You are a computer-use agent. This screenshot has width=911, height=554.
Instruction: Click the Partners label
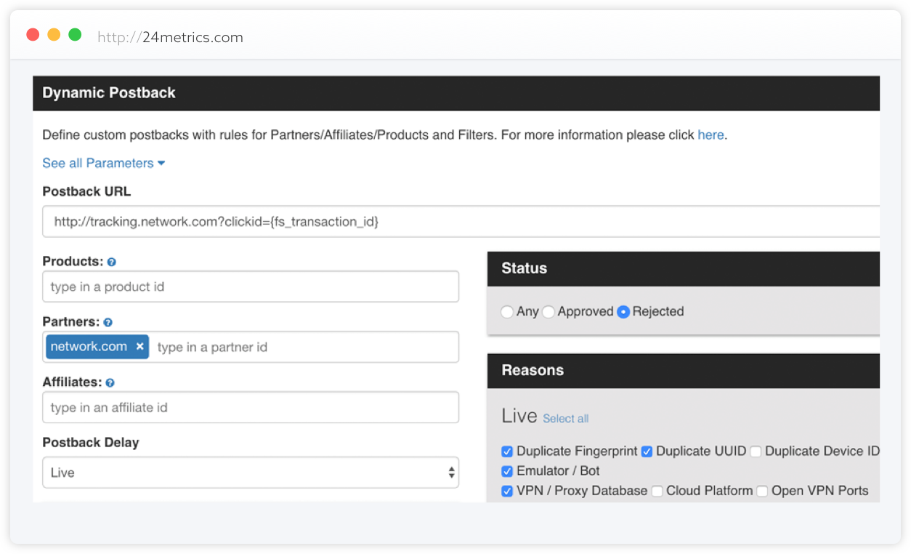pos(71,322)
